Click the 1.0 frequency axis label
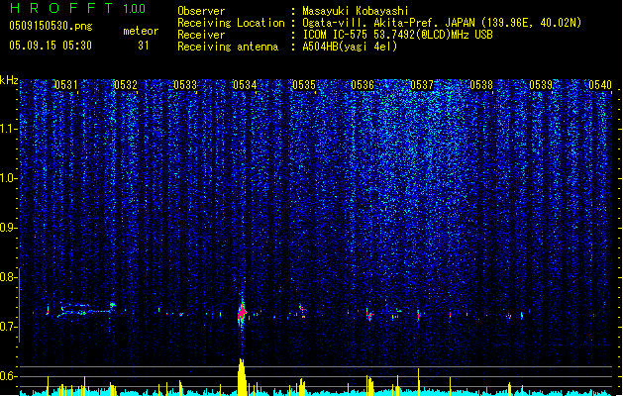This screenshot has width=623, height=396. click(x=8, y=178)
